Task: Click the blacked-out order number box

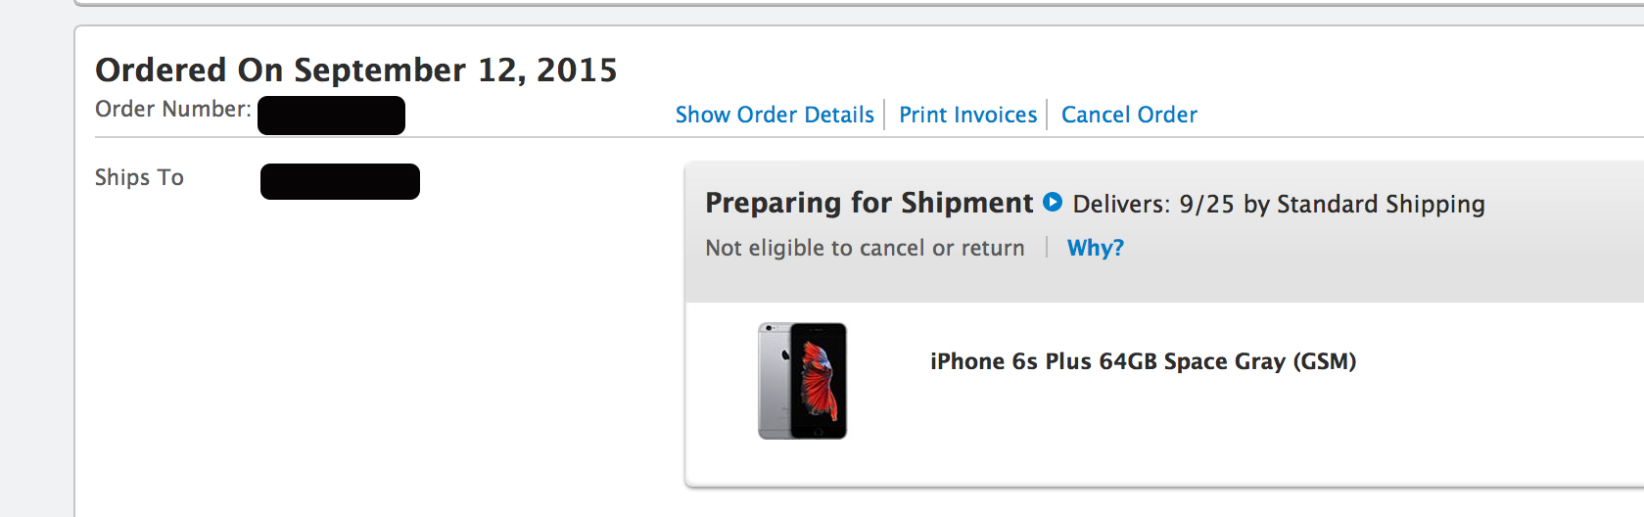Action: point(331,116)
